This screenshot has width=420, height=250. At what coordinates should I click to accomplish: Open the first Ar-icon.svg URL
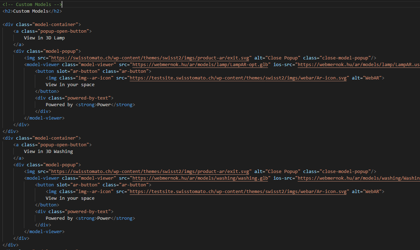point(238,78)
